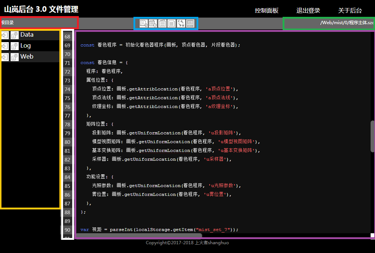Click line number 80 in the gutter
Screen dimensions: 375x253
[x=67, y=142]
